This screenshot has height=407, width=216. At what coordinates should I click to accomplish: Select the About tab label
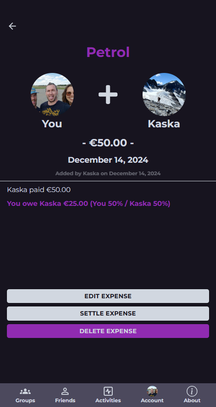coord(192,400)
